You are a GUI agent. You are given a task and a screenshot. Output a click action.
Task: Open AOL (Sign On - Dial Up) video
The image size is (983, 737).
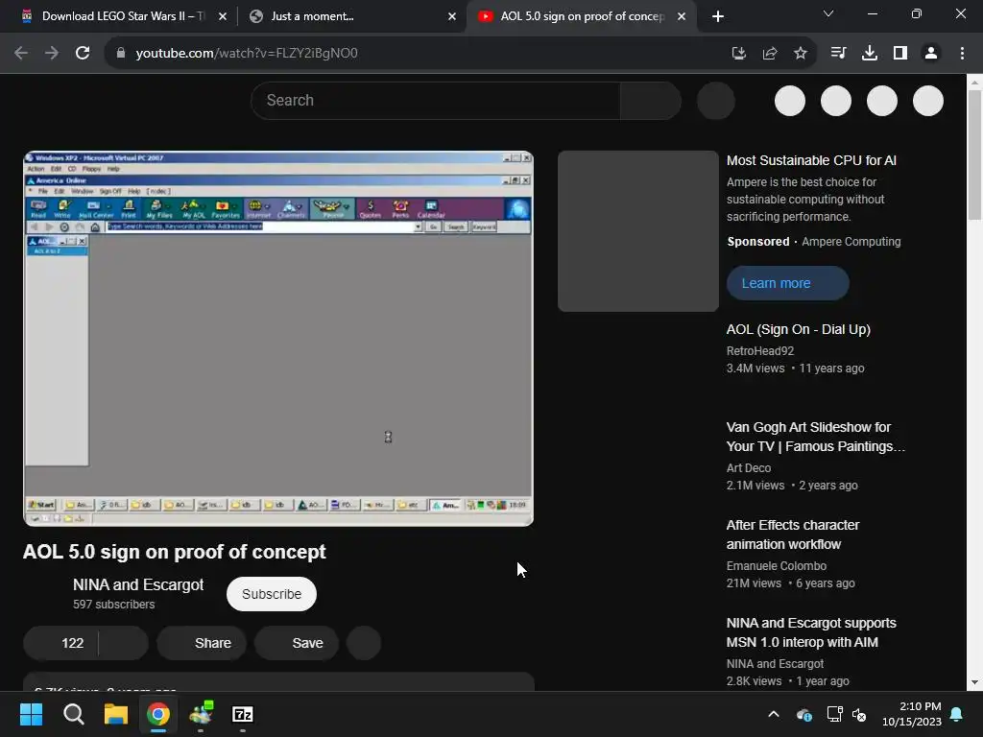point(798,330)
